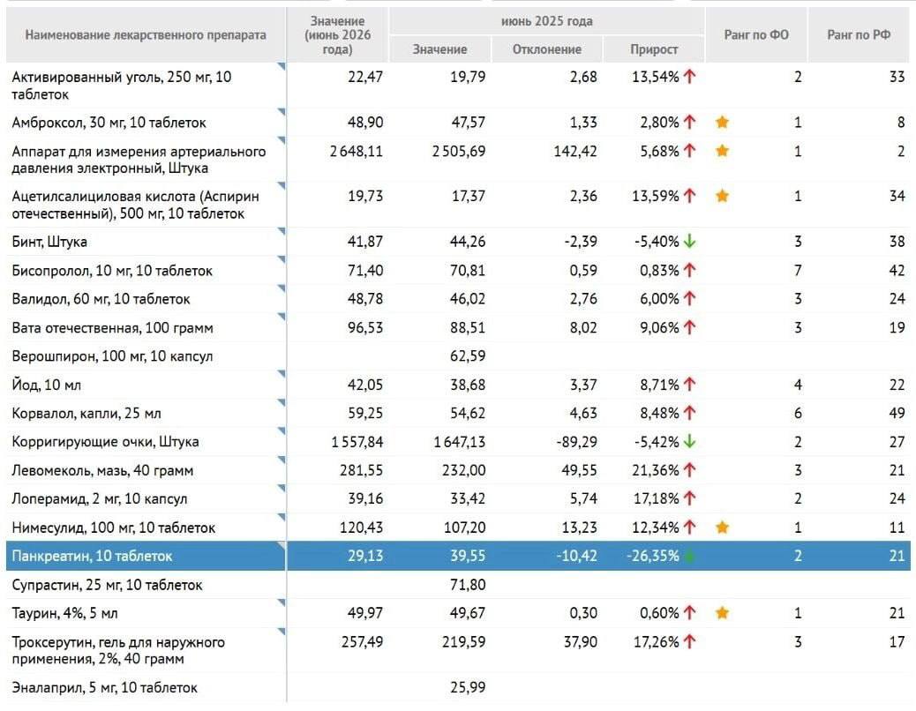Click the gold star in Амброксол row

[722, 122]
